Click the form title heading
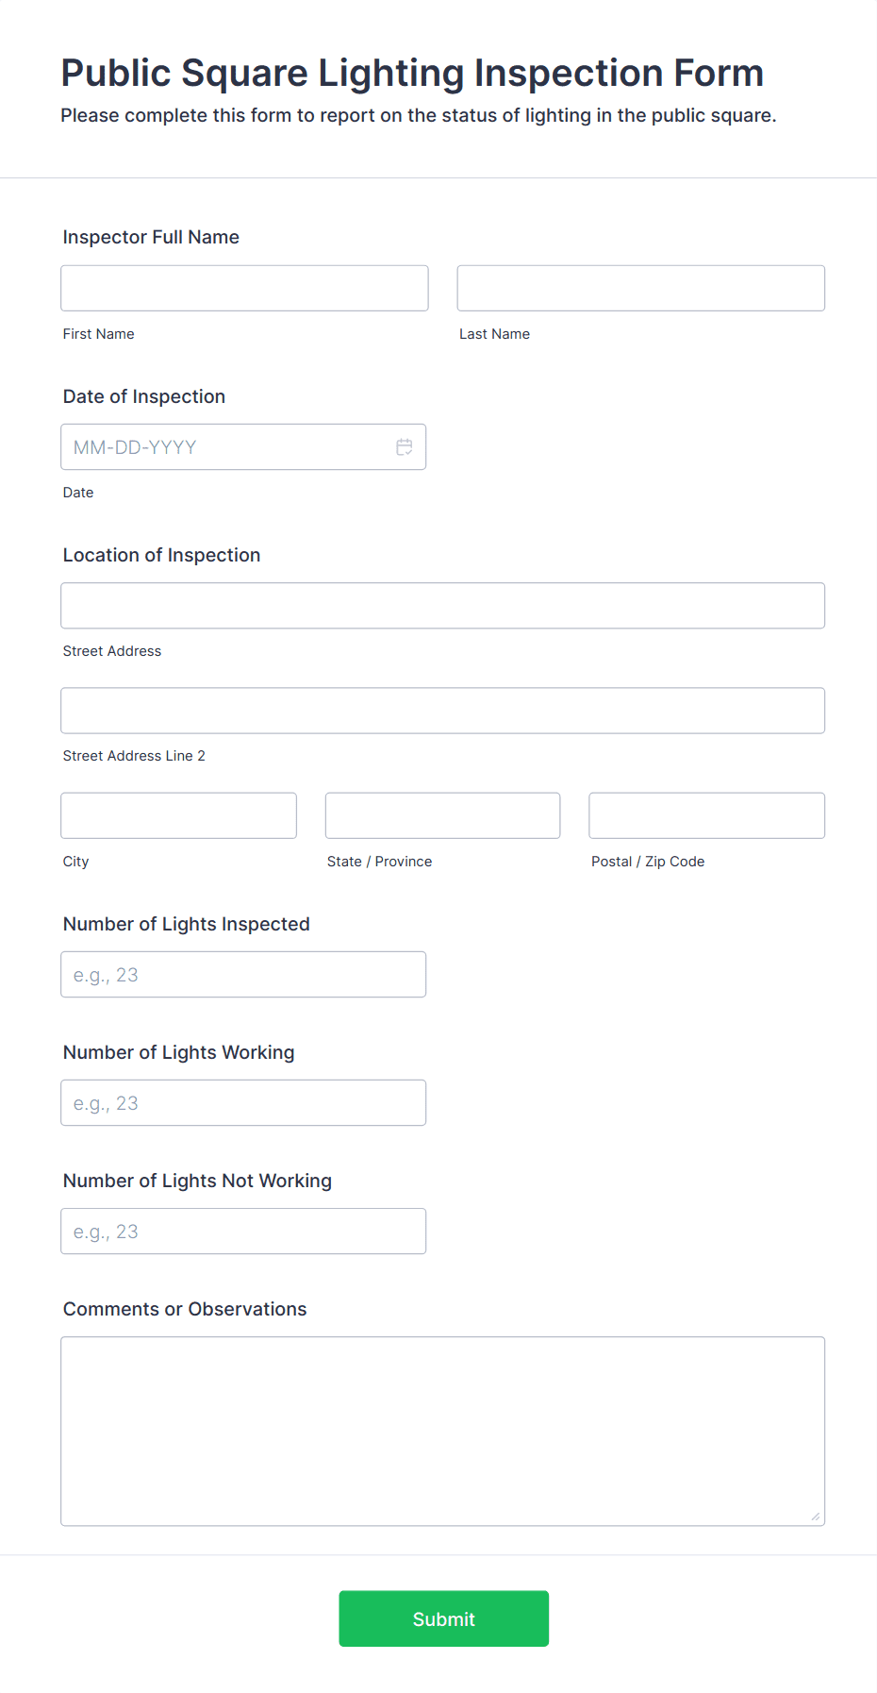The image size is (877, 1693). (x=412, y=73)
